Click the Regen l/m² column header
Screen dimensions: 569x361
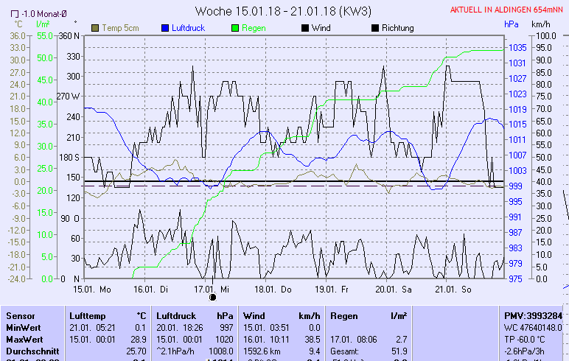point(344,315)
